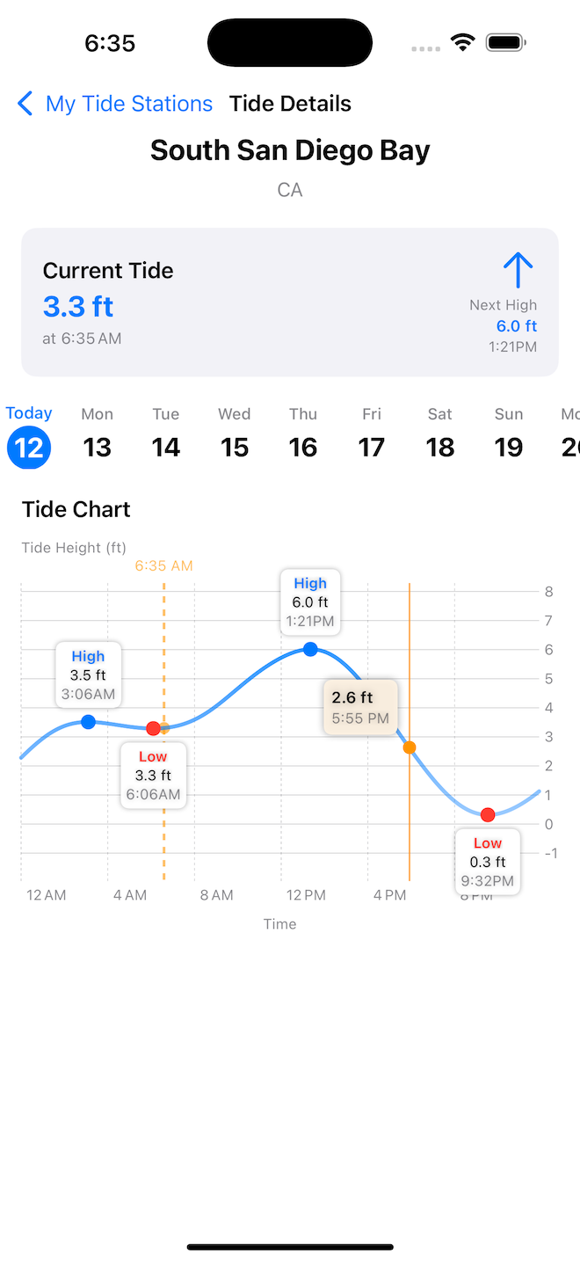Screen dimensions: 580x1261
Task: Tap the orange 5:55 PM selection marker
Action: 410,747
